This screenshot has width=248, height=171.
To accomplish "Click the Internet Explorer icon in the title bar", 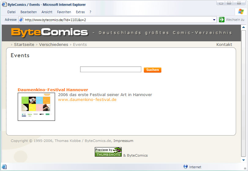I will click(x=4, y=5).
